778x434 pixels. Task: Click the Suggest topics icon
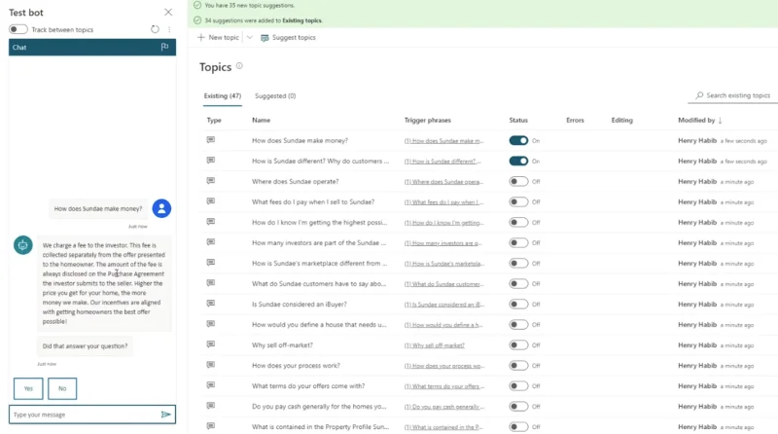[x=265, y=38]
